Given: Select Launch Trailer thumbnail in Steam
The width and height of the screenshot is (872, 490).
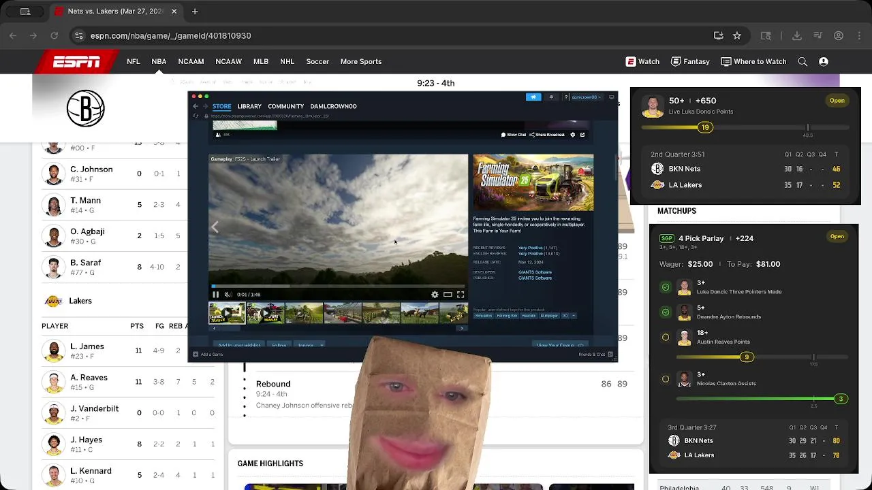Looking at the screenshot, I should 227,313.
